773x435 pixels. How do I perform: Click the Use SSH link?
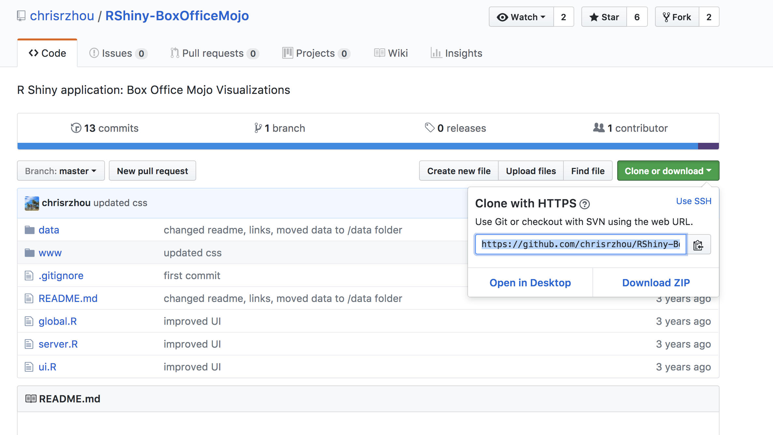[x=693, y=201]
